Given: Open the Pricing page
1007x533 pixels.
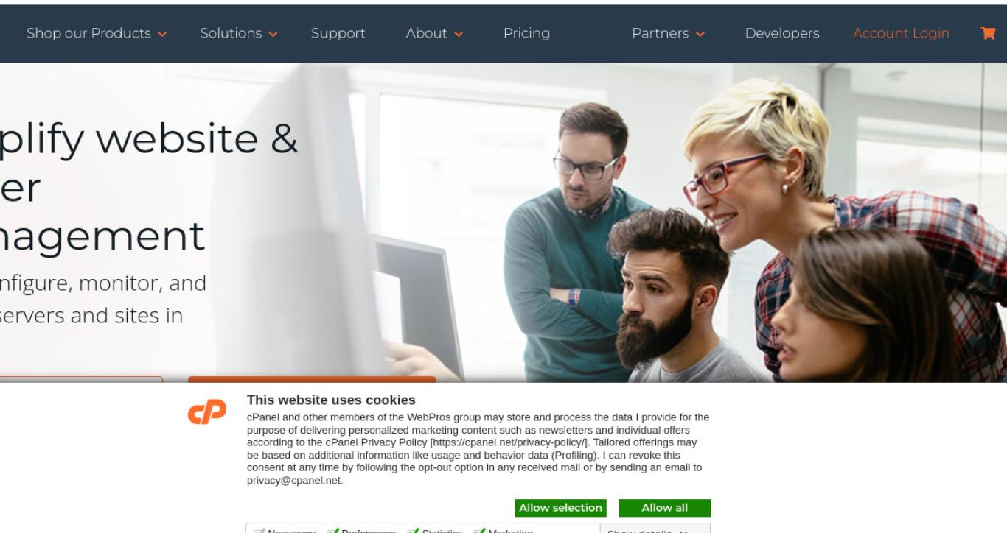Looking at the screenshot, I should pos(526,33).
